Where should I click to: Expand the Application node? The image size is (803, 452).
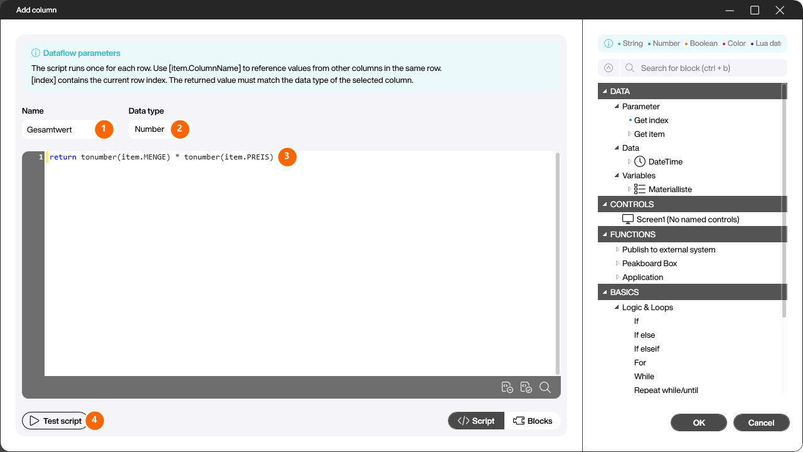[617, 277]
